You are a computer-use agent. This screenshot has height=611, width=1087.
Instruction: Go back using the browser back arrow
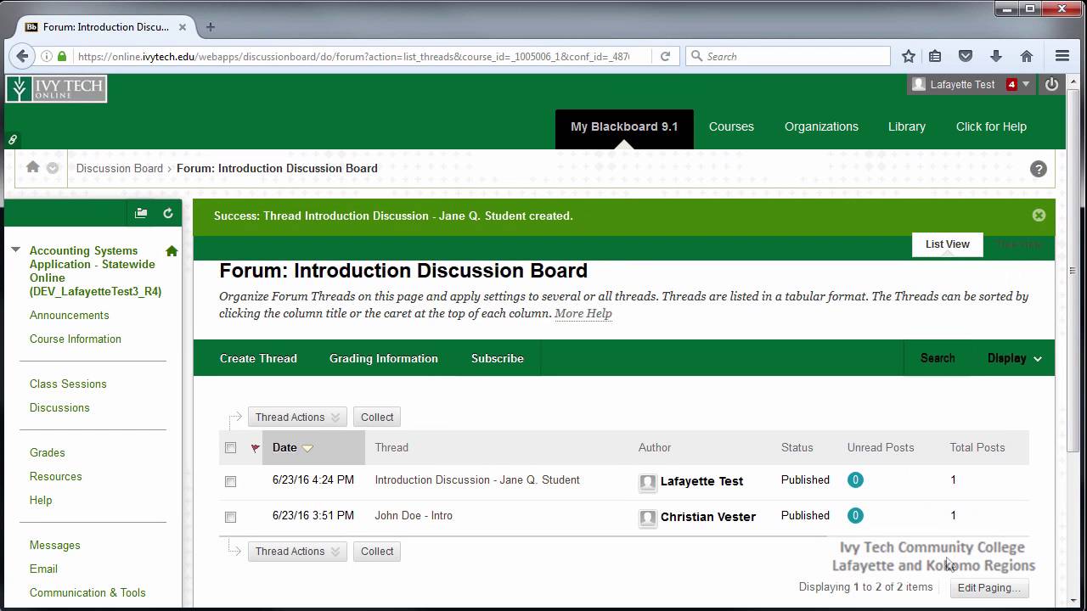click(x=22, y=56)
